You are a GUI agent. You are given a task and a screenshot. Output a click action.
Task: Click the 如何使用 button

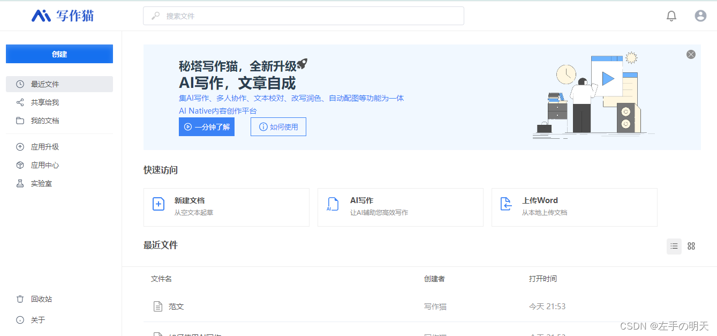click(x=278, y=127)
